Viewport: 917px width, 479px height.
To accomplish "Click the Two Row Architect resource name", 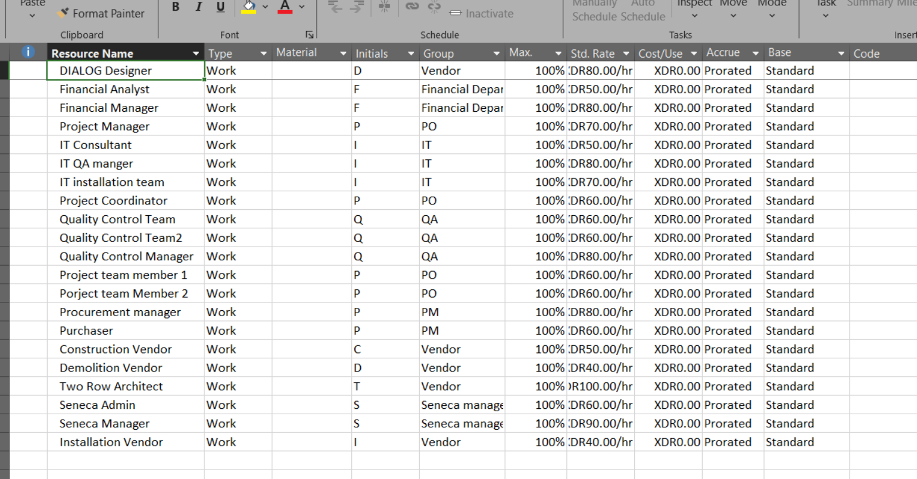I will coord(111,386).
